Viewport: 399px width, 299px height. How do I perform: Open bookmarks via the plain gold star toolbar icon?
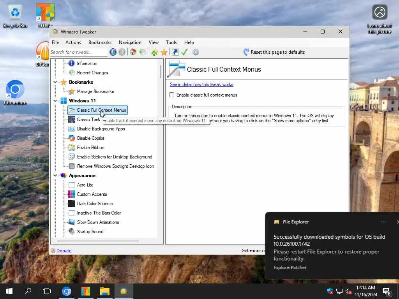click(x=164, y=53)
